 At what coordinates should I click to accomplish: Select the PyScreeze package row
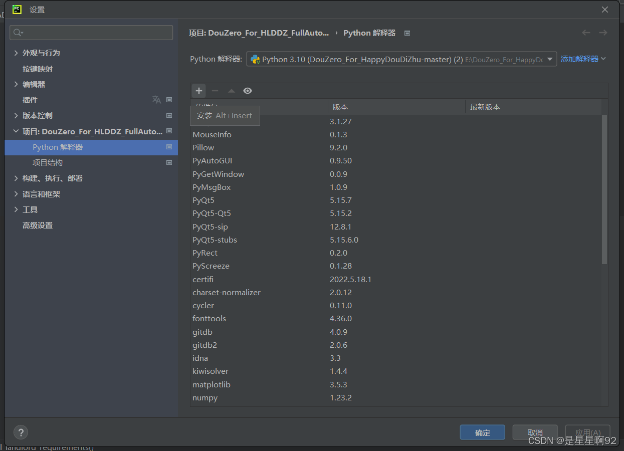(x=396, y=266)
